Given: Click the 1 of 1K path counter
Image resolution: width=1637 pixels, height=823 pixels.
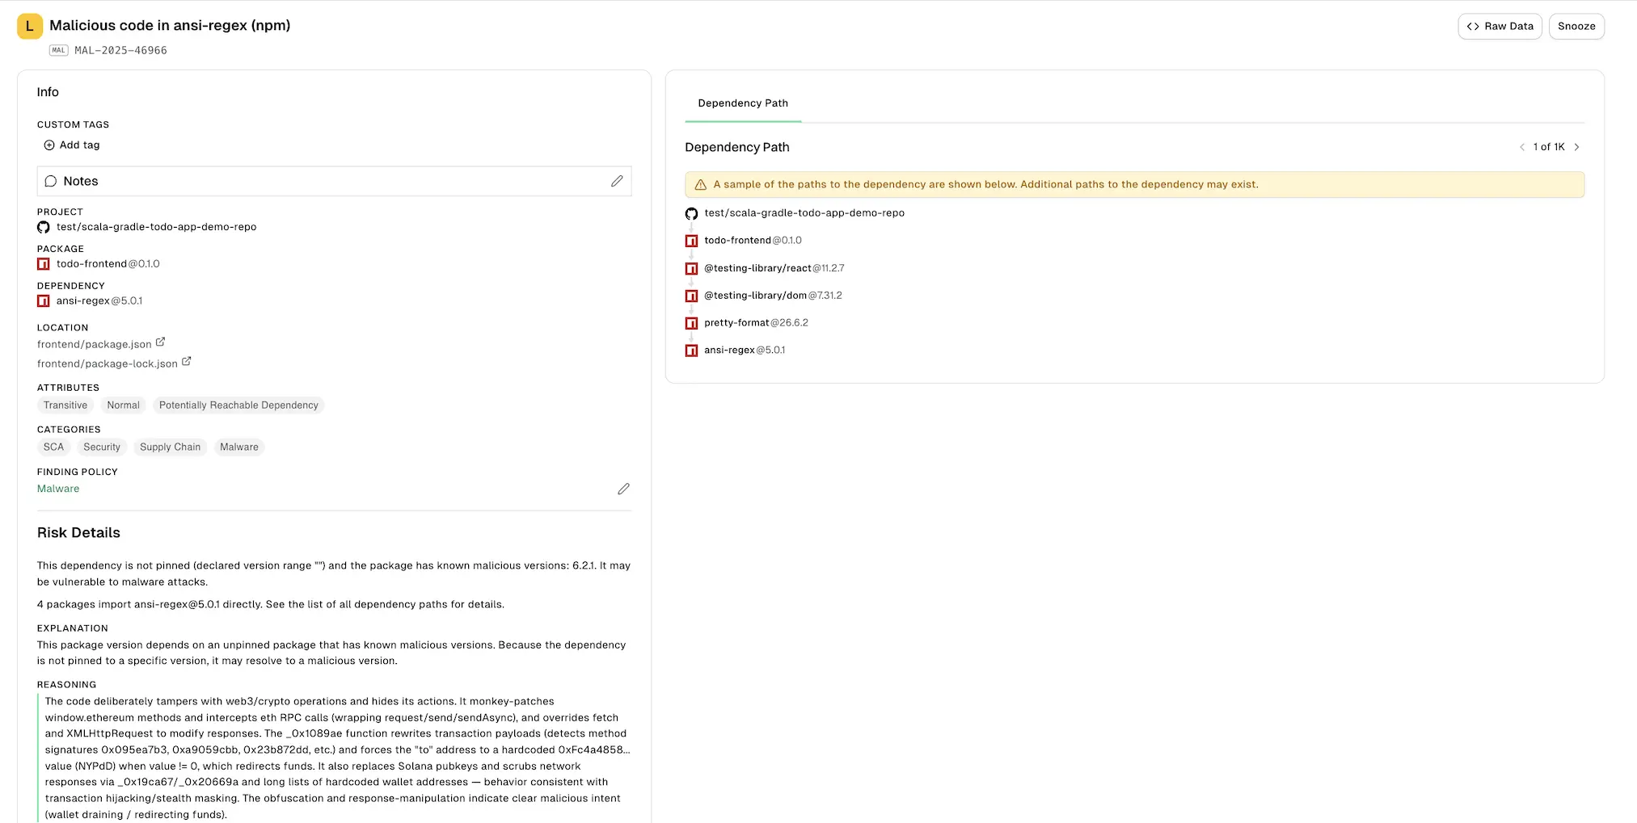Looking at the screenshot, I should pyautogui.click(x=1549, y=147).
